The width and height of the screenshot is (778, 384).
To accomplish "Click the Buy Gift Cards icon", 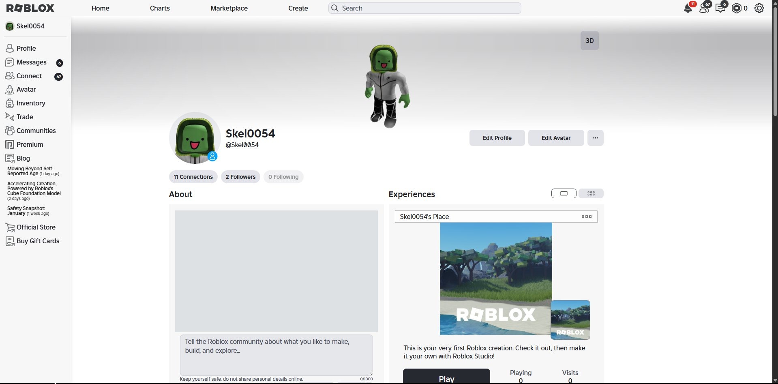I will (10, 241).
